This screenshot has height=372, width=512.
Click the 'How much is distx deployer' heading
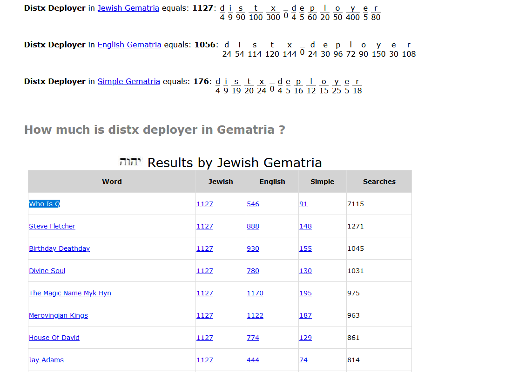coord(155,130)
